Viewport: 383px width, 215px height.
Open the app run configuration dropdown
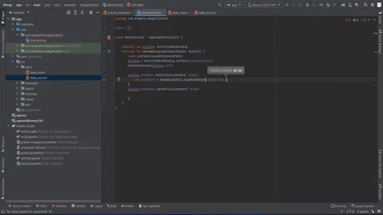pyautogui.click(x=234, y=5)
